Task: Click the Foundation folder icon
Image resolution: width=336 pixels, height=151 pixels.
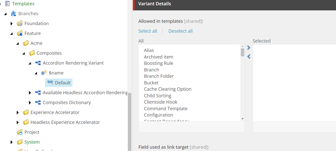Action: coord(20,24)
